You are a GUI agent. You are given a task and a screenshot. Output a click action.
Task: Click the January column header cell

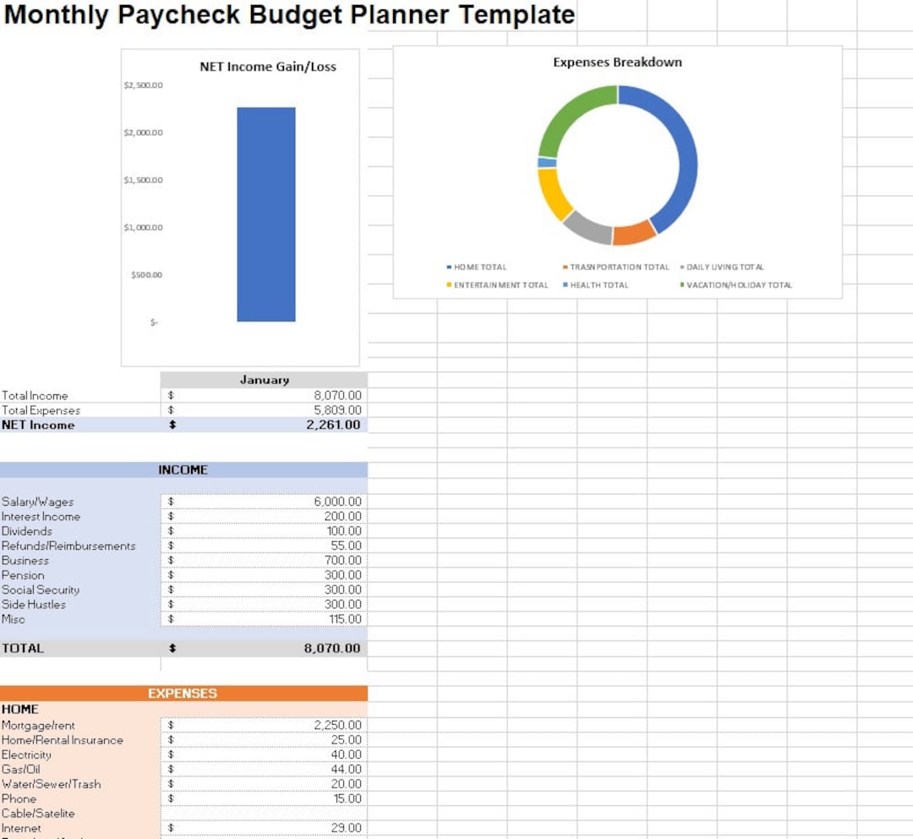(265, 380)
